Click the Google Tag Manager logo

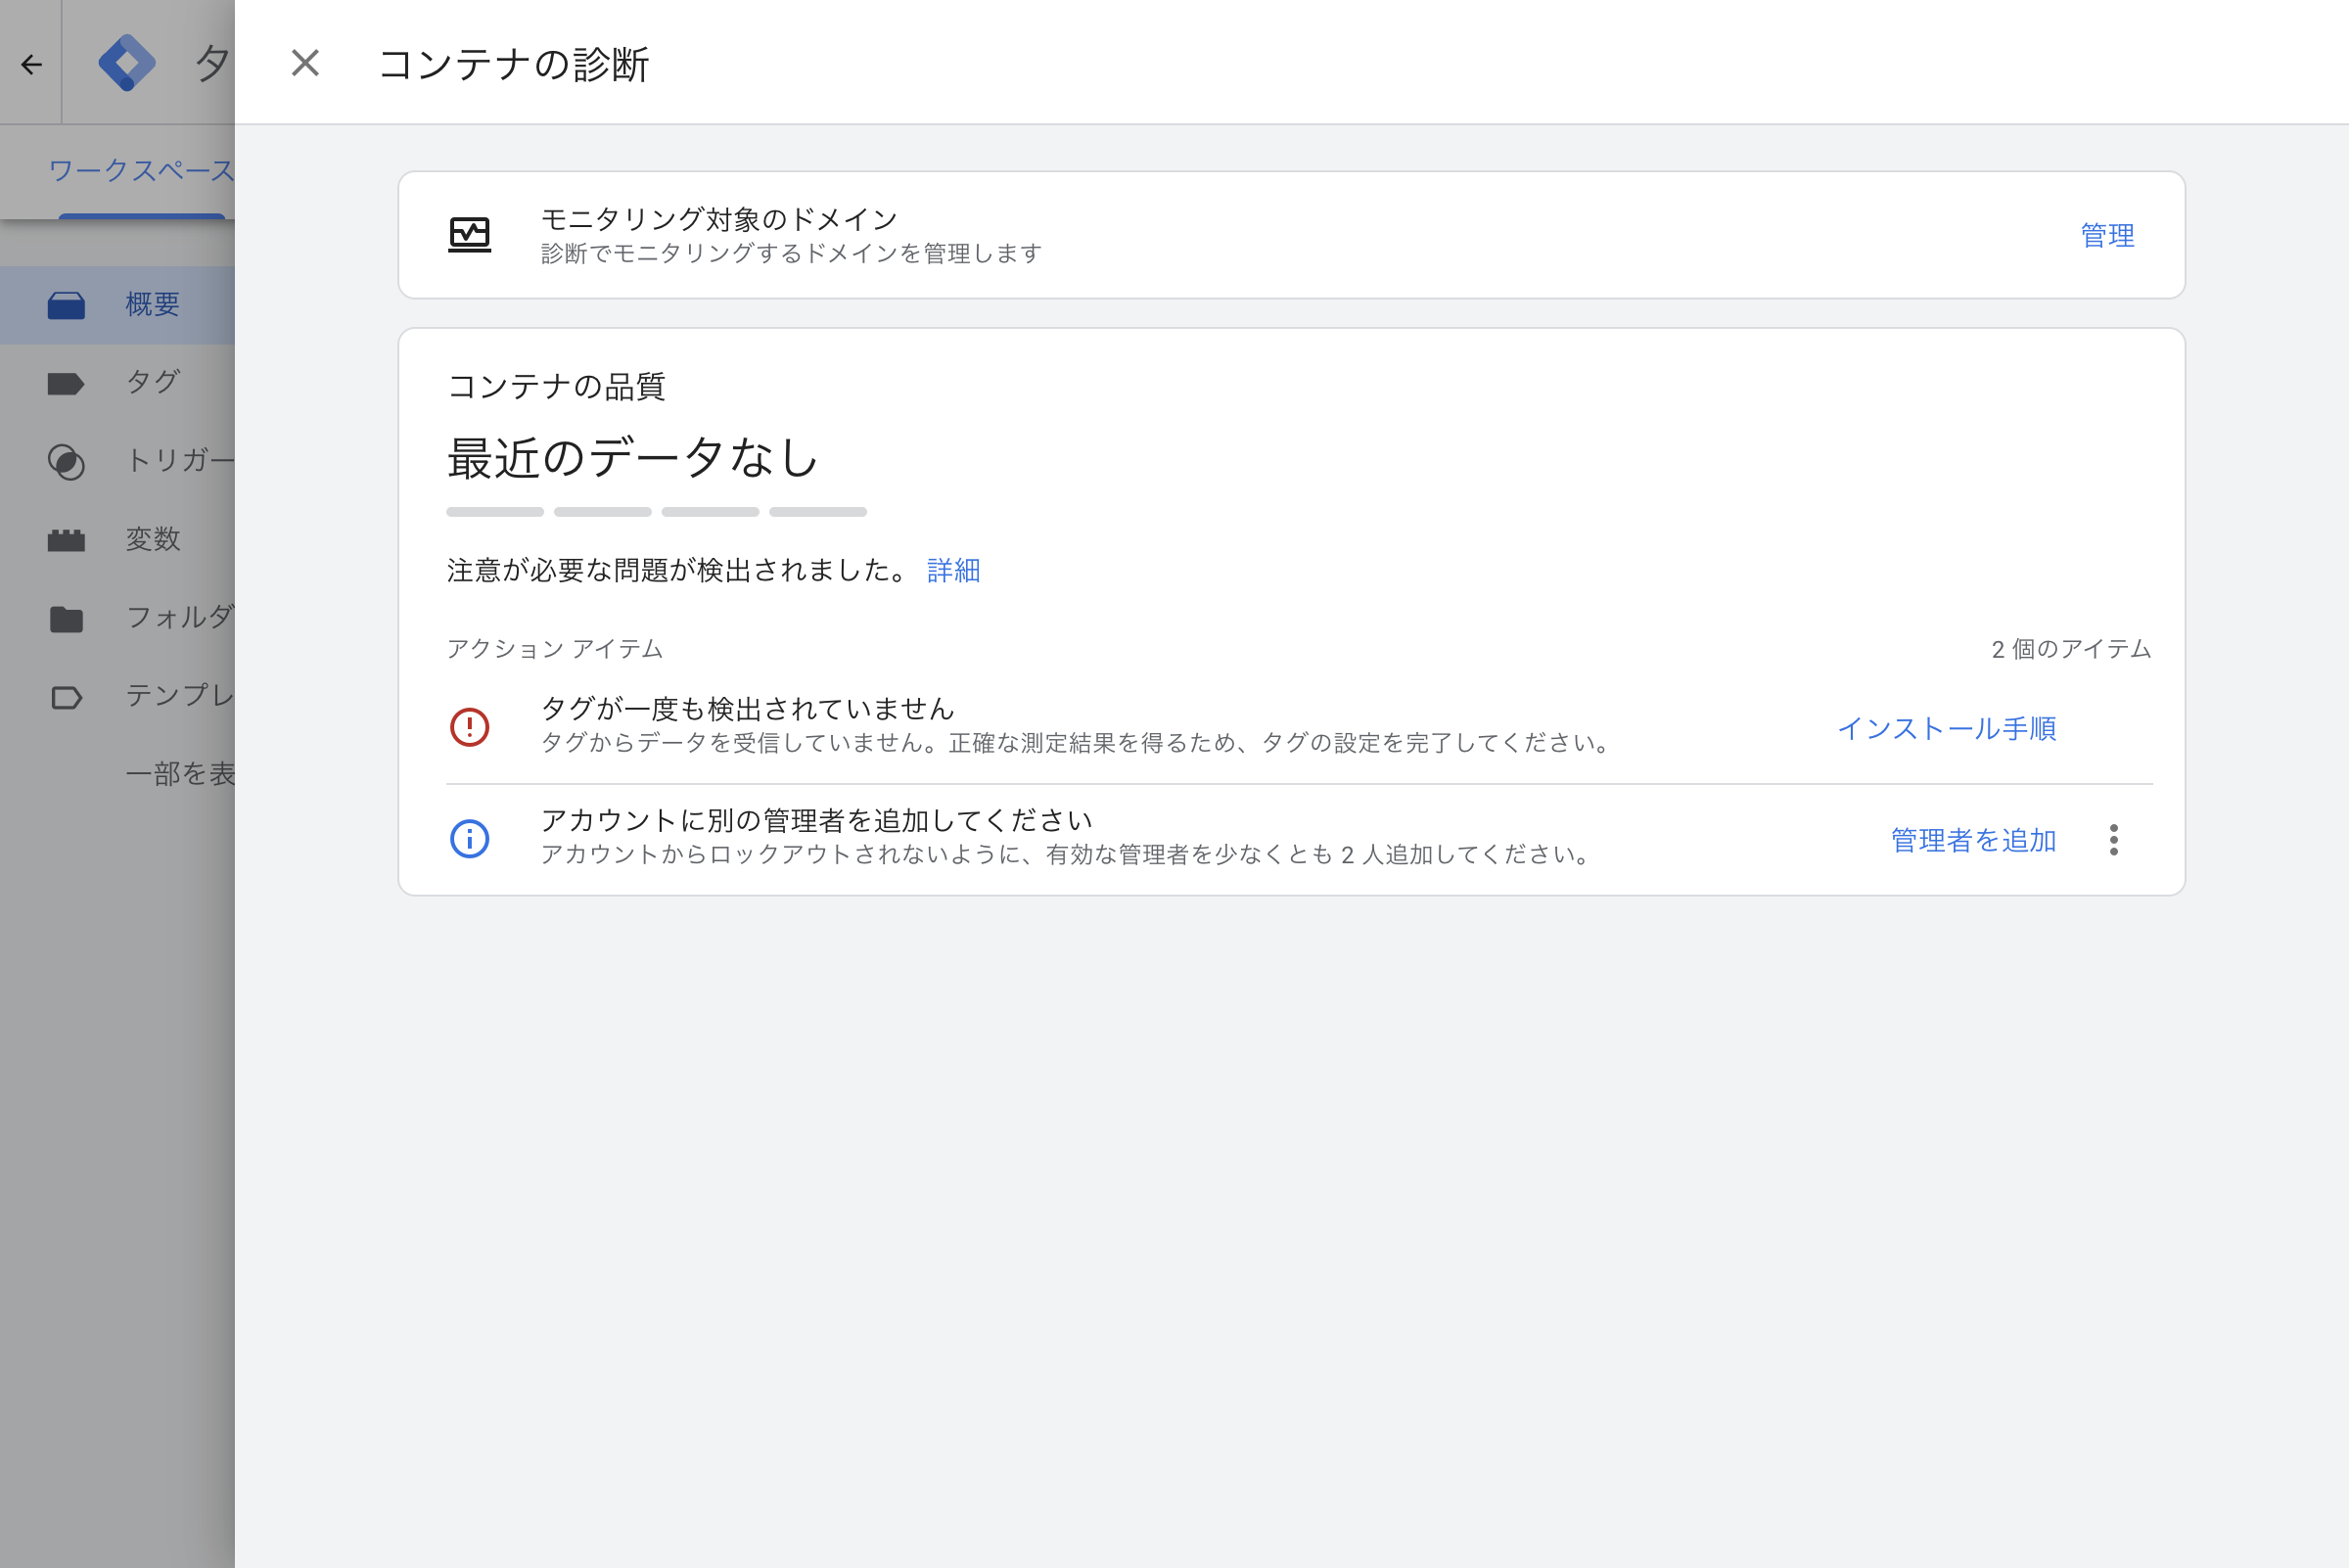pos(127,62)
